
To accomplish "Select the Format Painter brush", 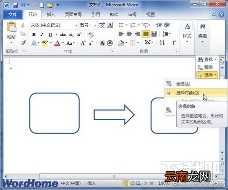I will pos(23,43).
